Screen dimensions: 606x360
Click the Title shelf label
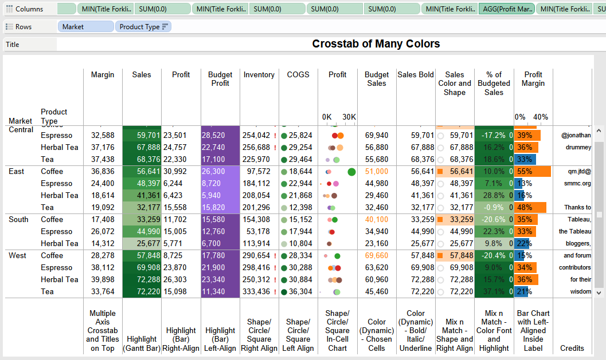(x=13, y=45)
